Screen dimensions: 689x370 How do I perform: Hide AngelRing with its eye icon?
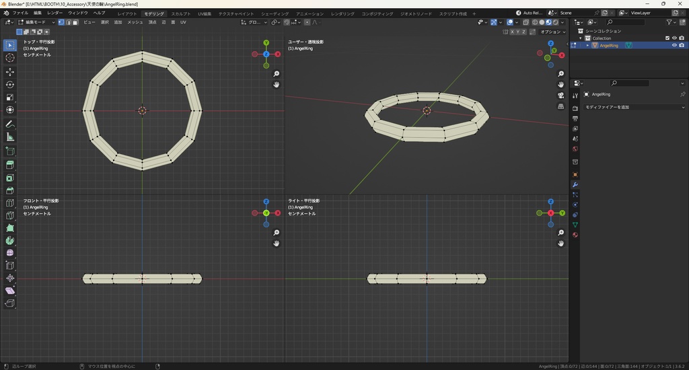tap(674, 46)
